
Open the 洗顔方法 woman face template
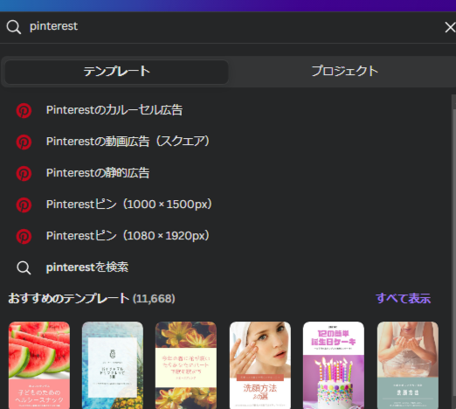tap(260, 365)
